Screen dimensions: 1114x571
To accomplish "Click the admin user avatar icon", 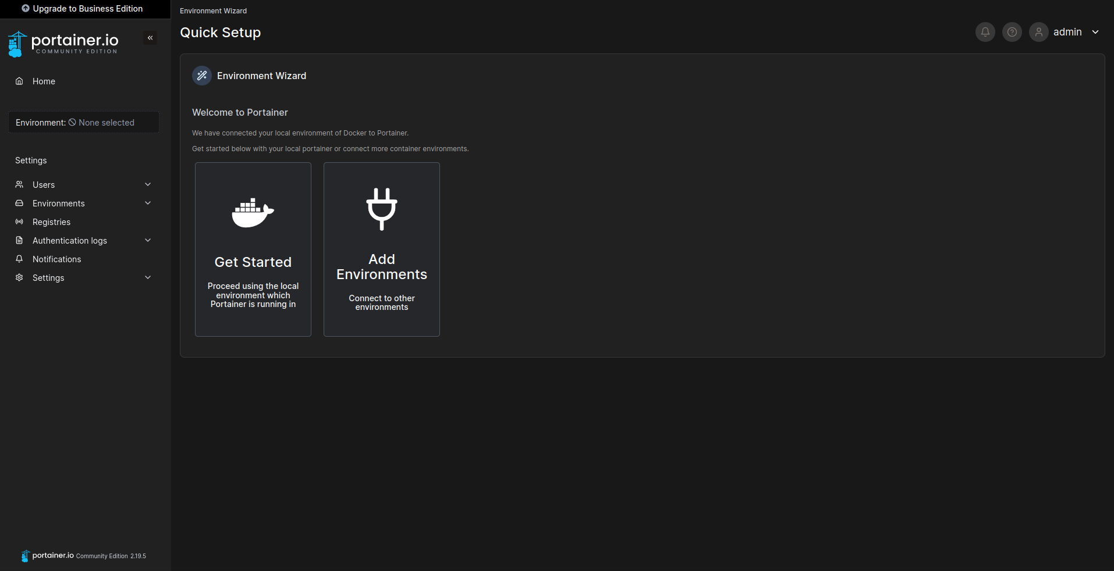I will [1038, 32].
